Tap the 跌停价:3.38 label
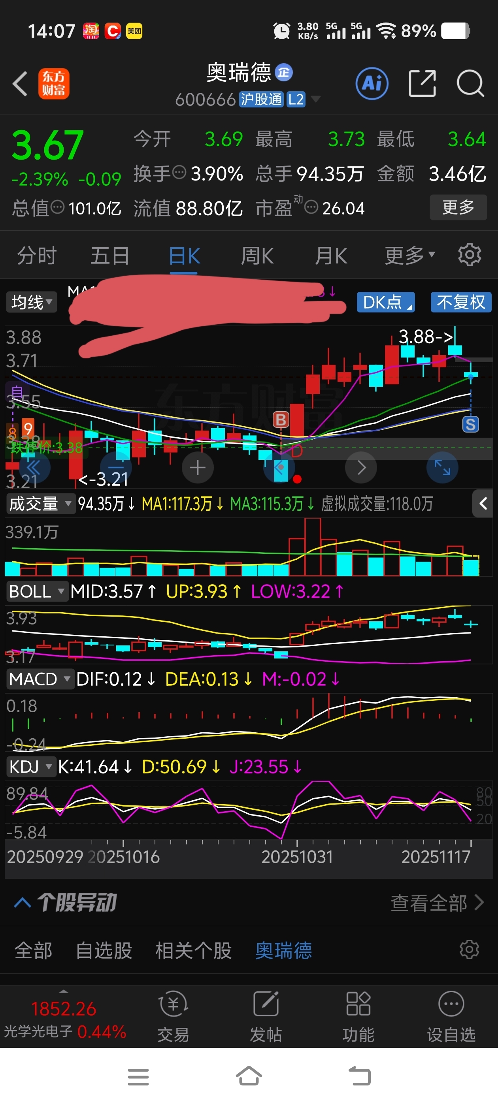The width and height of the screenshot is (498, 1106). (46, 448)
